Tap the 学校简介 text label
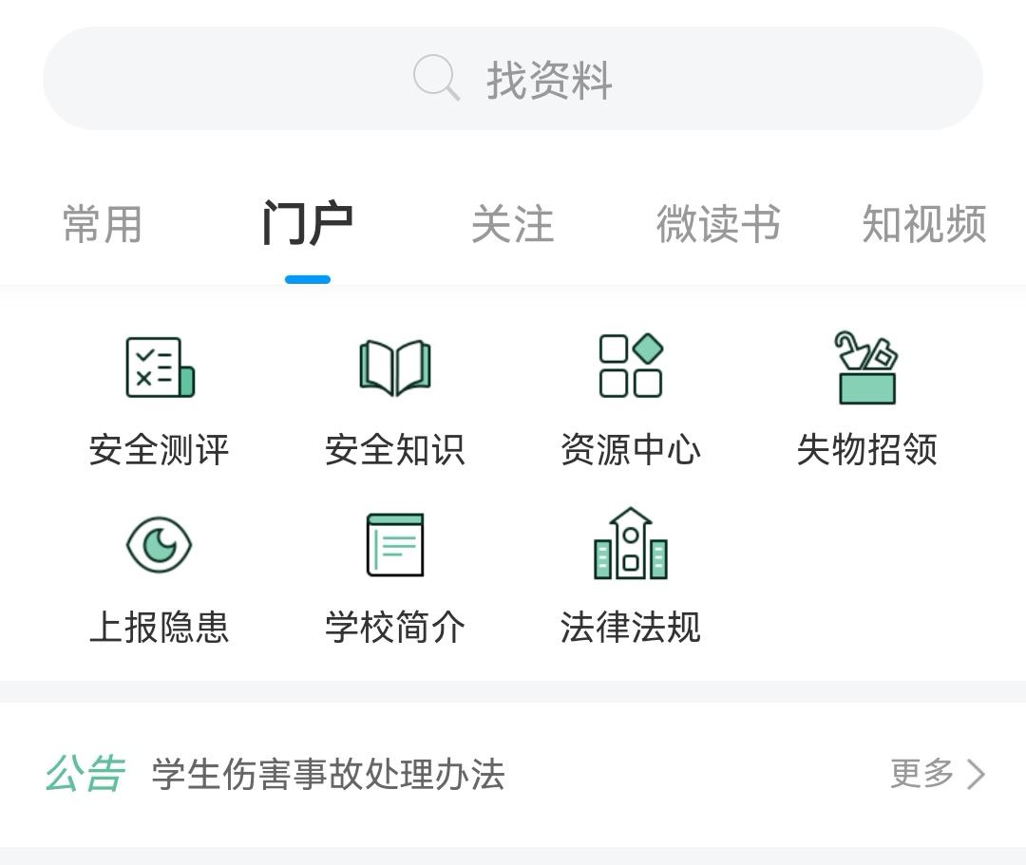Viewport: 1026px width, 865px height. (394, 628)
